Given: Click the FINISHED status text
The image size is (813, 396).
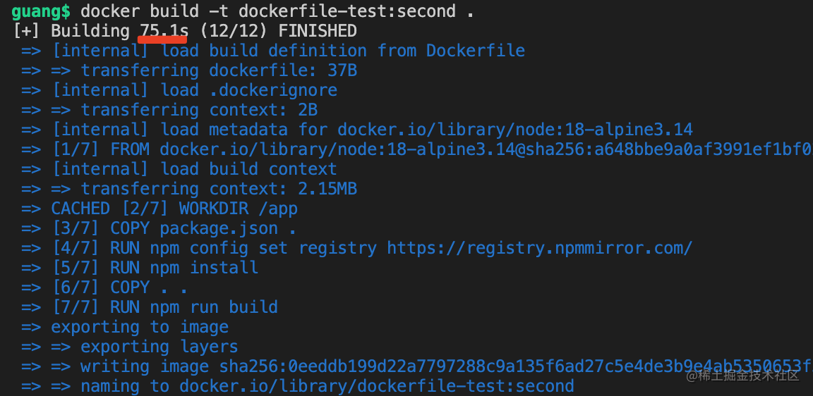Looking at the screenshot, I should coord(318,31).
